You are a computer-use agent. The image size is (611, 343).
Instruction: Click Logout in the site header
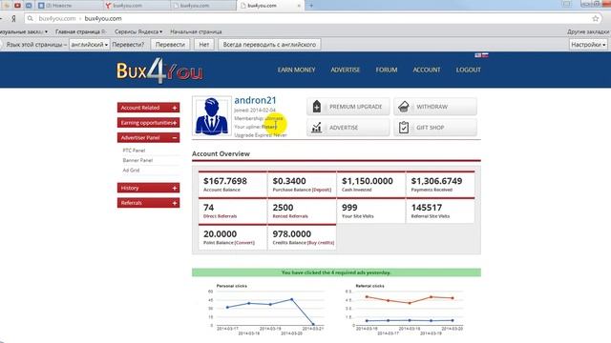[469, 70]
